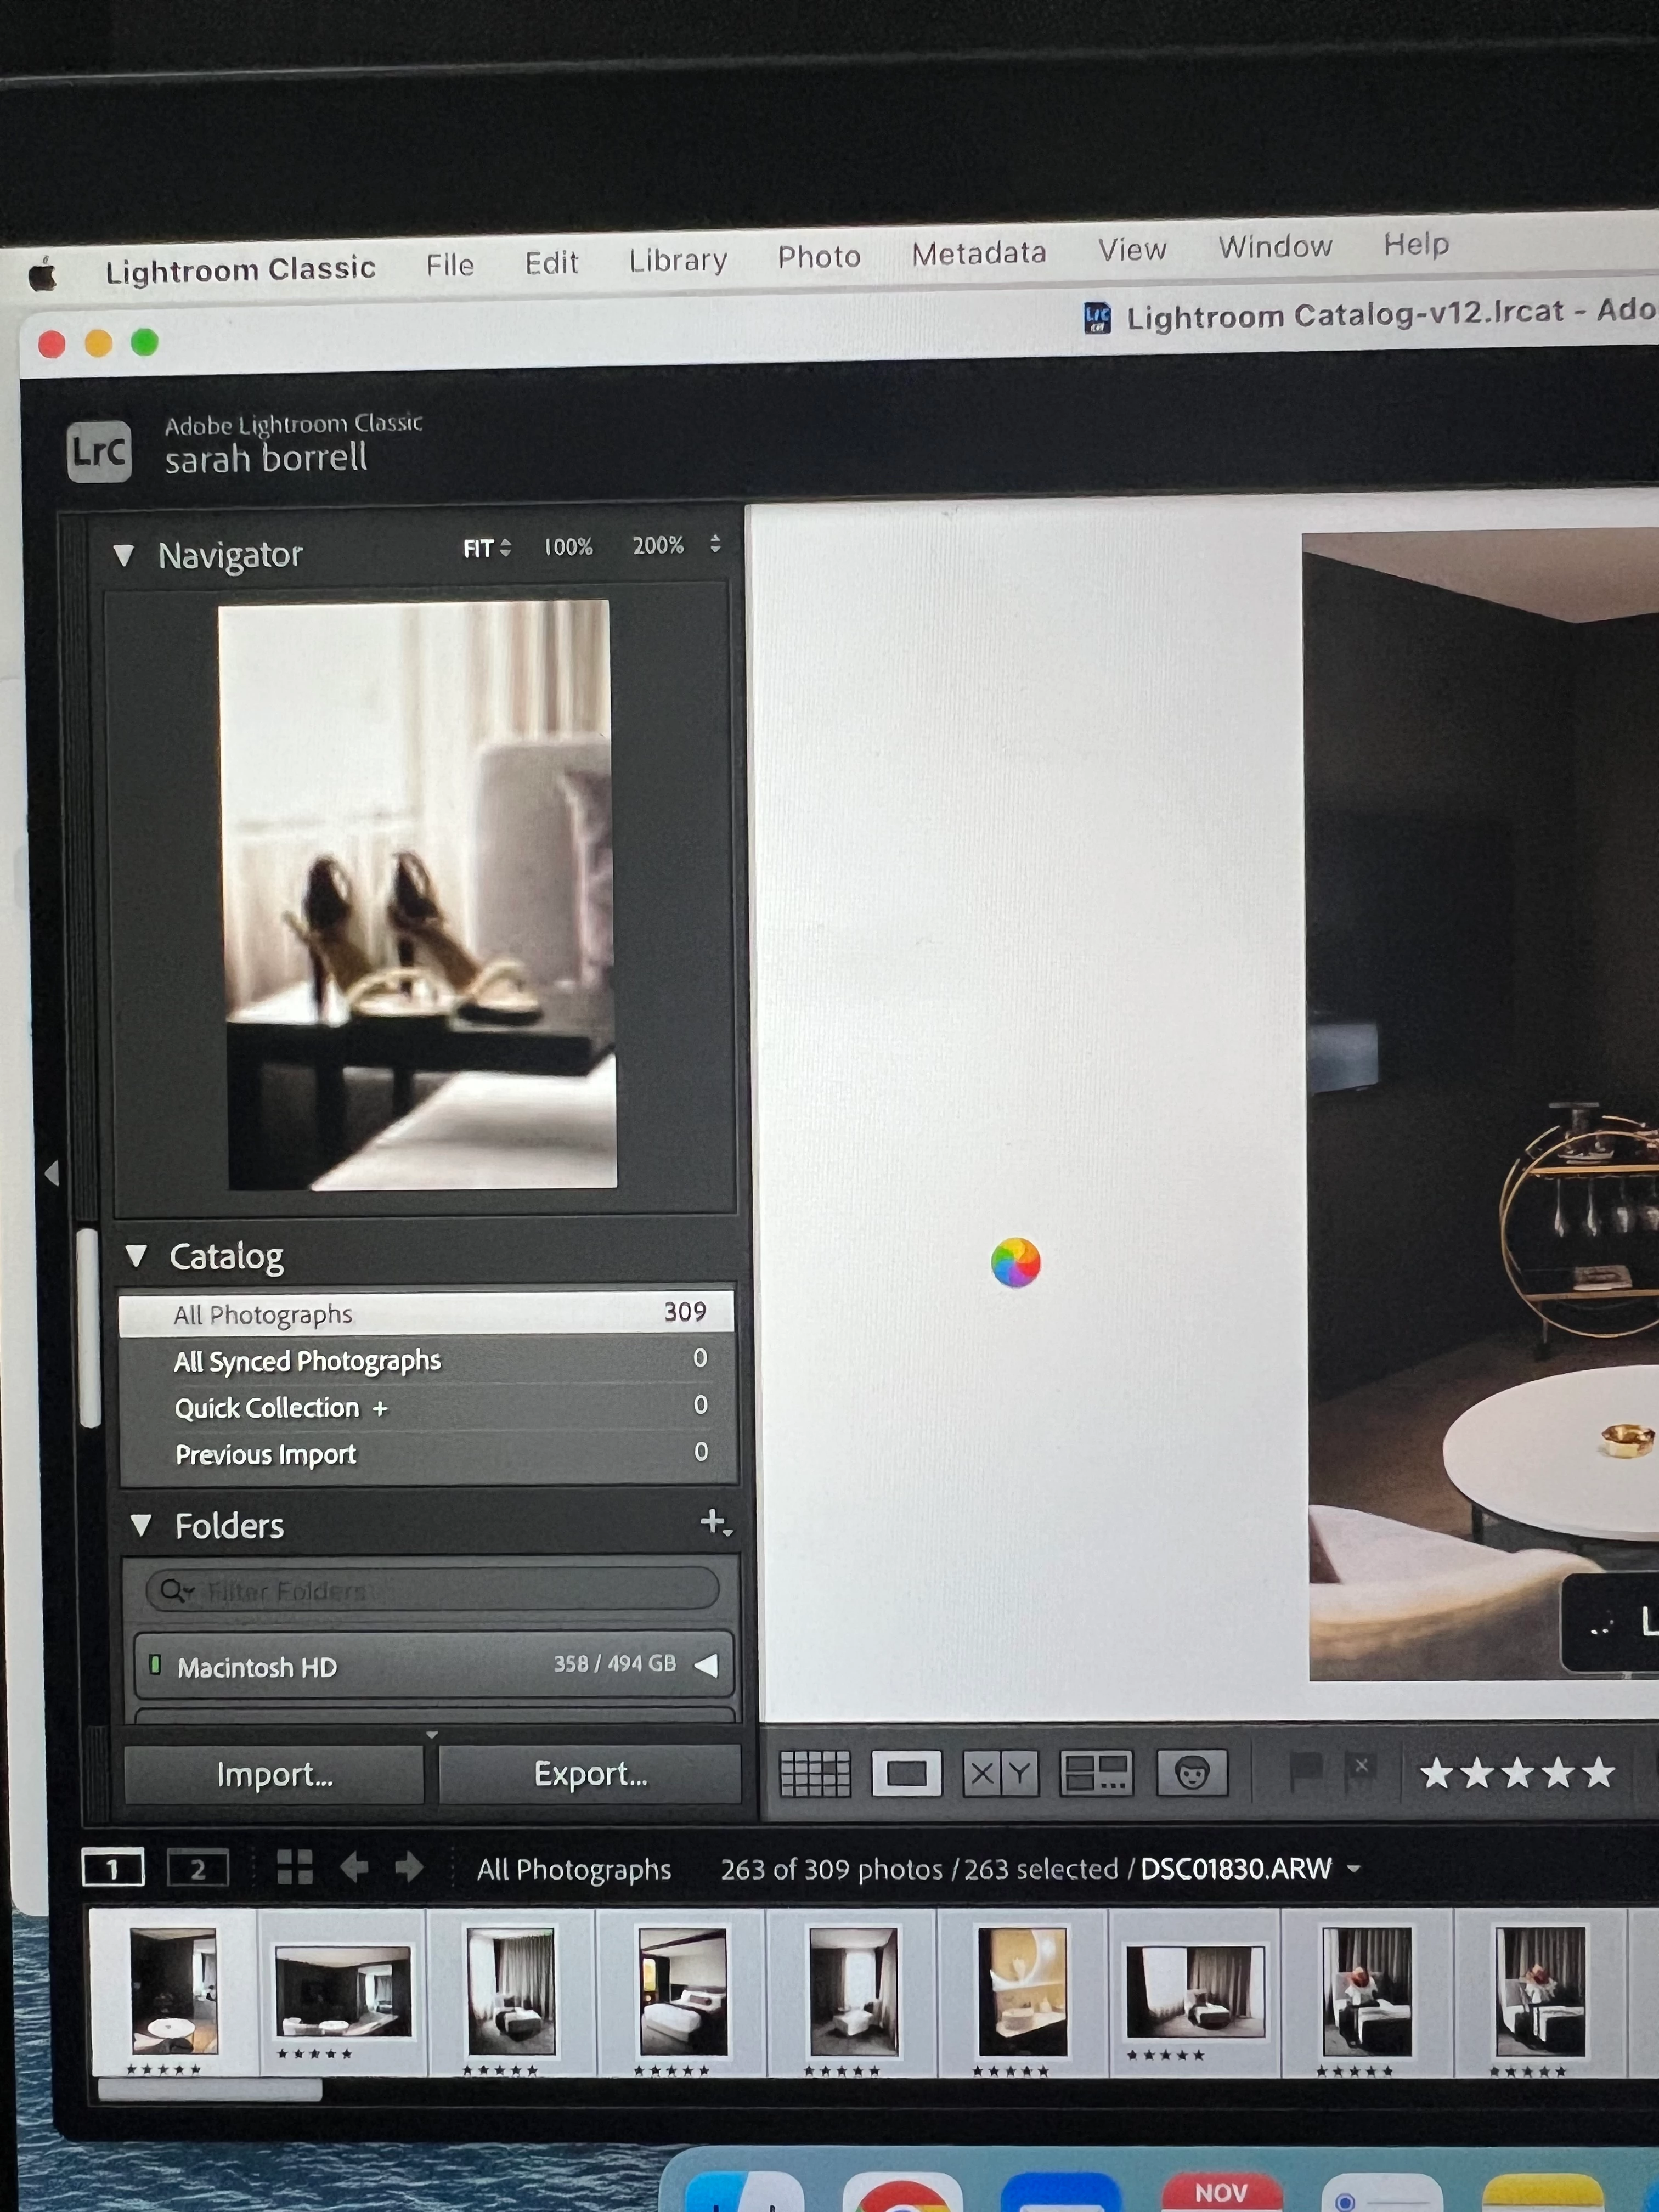Go forward with the right arrow in filmstrip bar
The height and width of the screenshot is (2212, 1659).
pyautogui.click(x=408, y=1867)
